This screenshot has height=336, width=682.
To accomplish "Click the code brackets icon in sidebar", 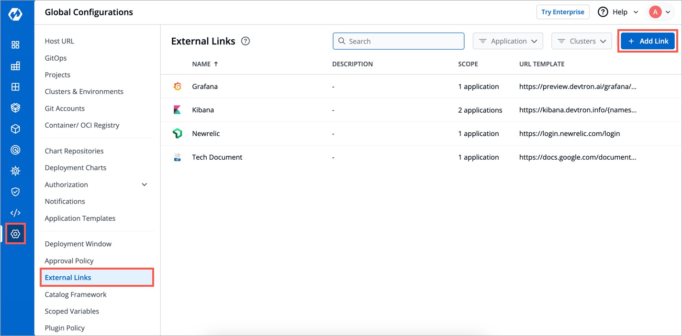I will click(x=15, y=213).
